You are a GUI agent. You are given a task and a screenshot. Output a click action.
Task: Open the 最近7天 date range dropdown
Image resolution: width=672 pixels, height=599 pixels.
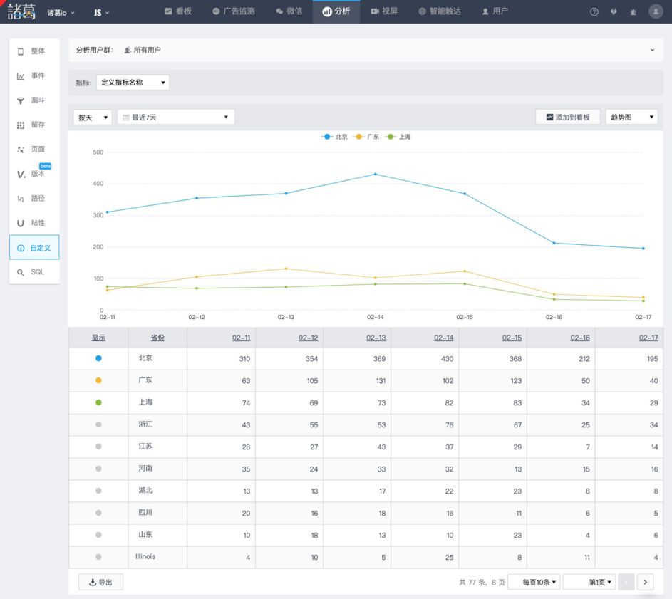click(x=176, y=118)
